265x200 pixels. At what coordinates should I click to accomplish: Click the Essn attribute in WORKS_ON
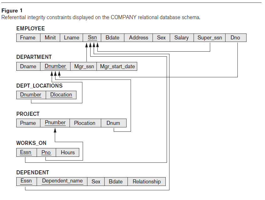point(26,152)
